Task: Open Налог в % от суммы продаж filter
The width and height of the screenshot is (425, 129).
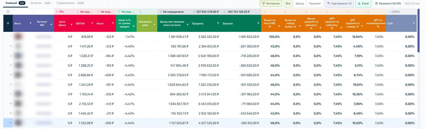Action: 134,26
